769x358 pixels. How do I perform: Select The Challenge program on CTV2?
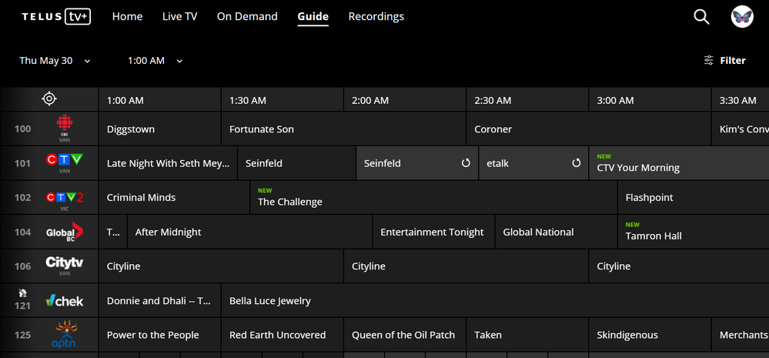(x=290, y=202)
